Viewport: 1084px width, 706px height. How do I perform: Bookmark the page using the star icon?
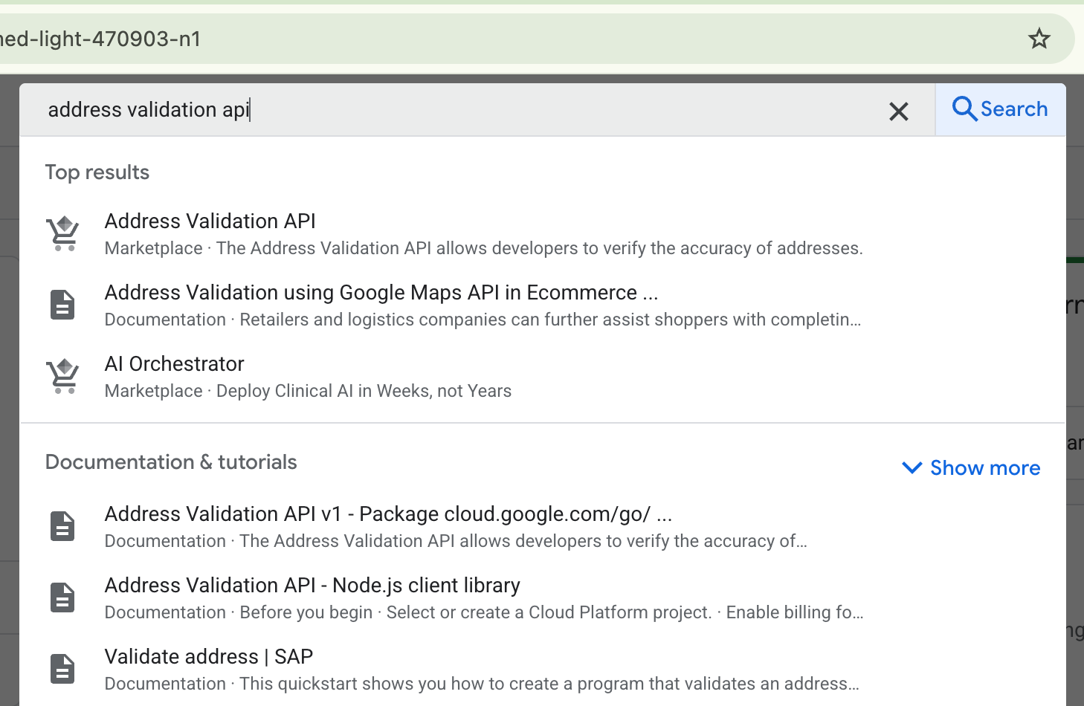point(1039,38)
